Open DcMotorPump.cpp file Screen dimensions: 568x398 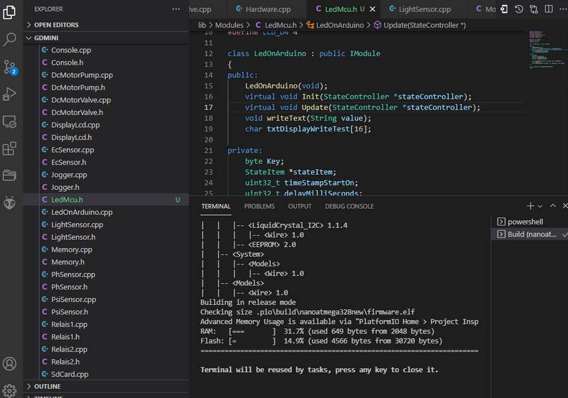coord(106,75)
